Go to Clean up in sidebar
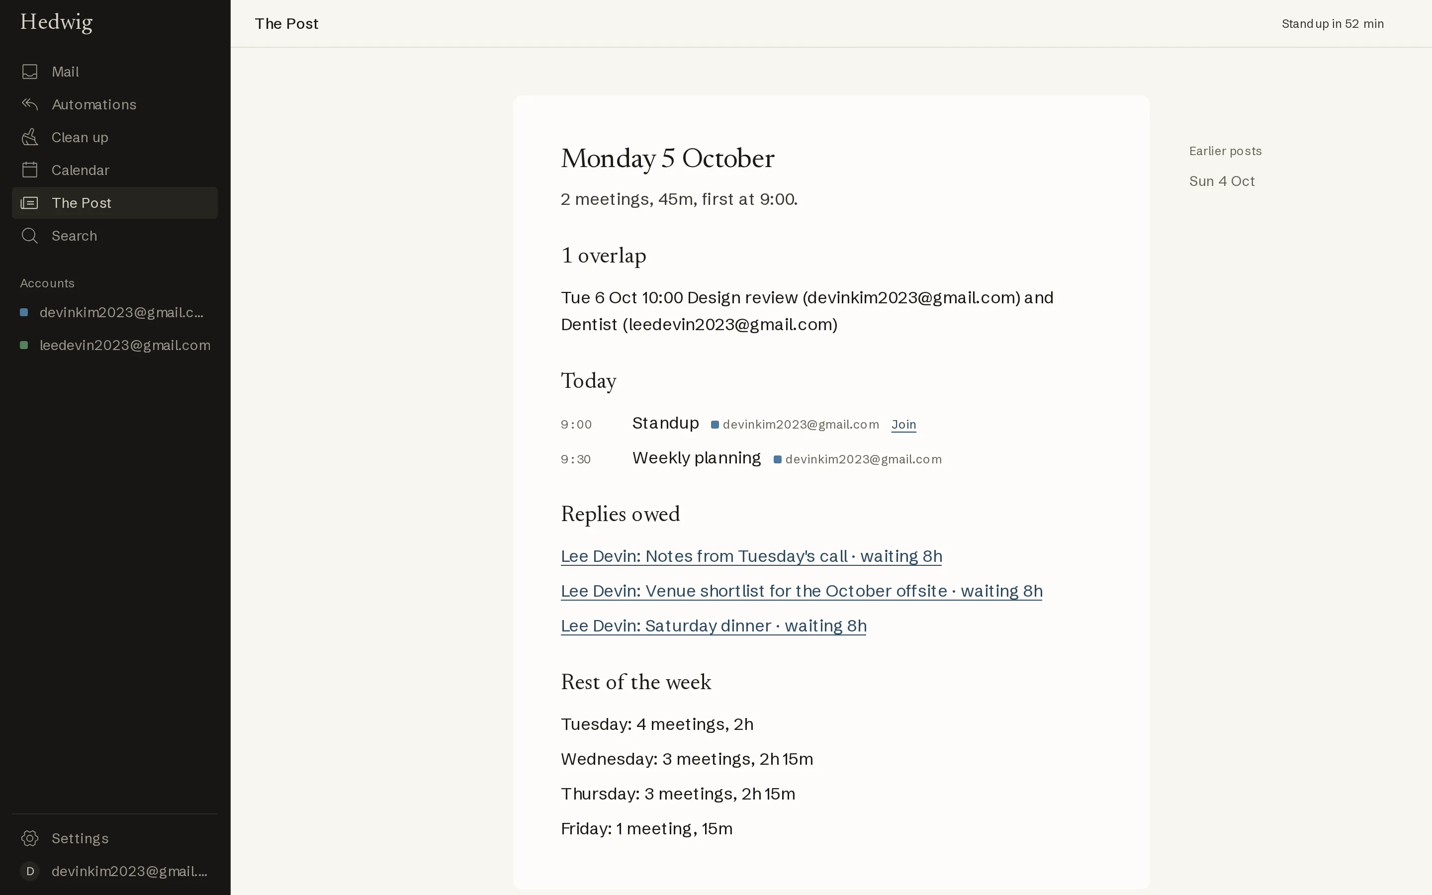The width and height of the screenshot is (1432, 895). [115, 137]
